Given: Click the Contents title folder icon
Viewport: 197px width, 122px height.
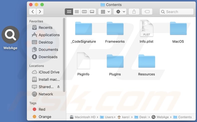Looking at the screenshot, I should (x=103, y=5).
